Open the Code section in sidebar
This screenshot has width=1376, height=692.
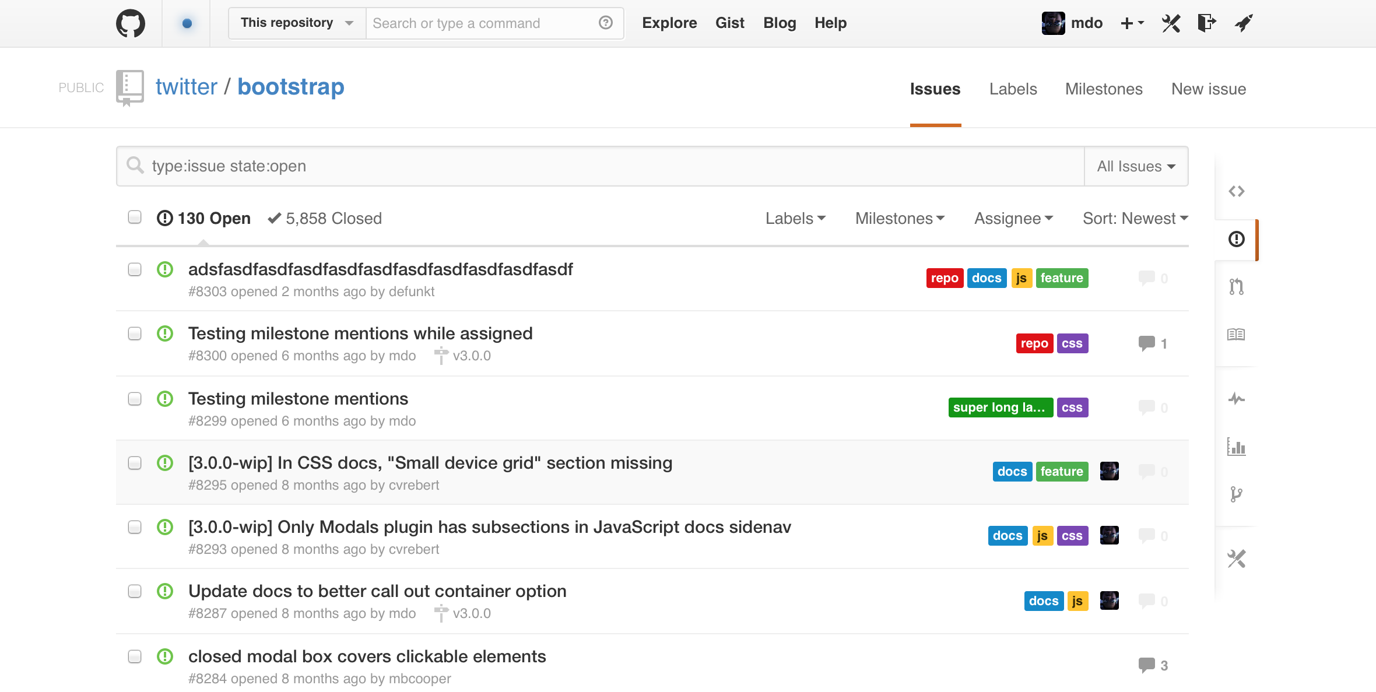pos(1236,191)
